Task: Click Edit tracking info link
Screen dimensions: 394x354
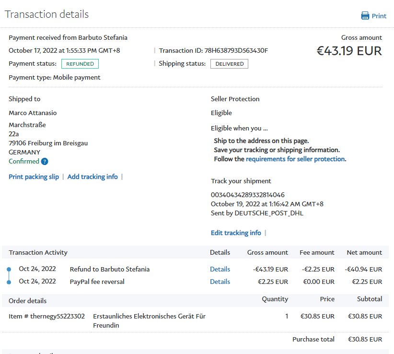Action: pos(236,233)
